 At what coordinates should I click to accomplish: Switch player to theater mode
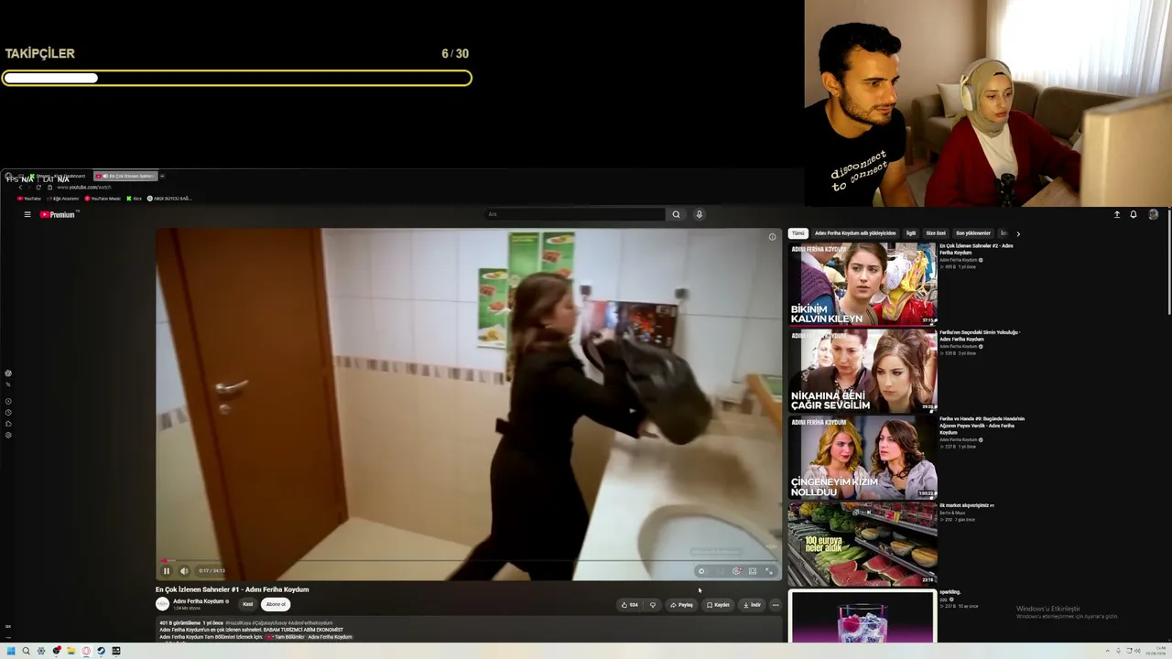[753, 571]
